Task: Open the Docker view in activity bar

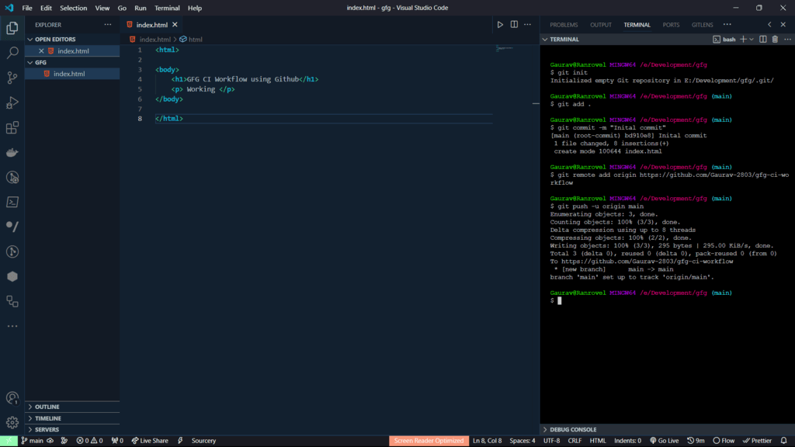Action: click(x=12, y=152)
